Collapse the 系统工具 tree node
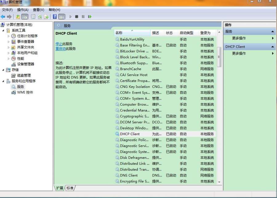This screenshot has width=277, height=198. pyautogui.click(x=3, y=30)
